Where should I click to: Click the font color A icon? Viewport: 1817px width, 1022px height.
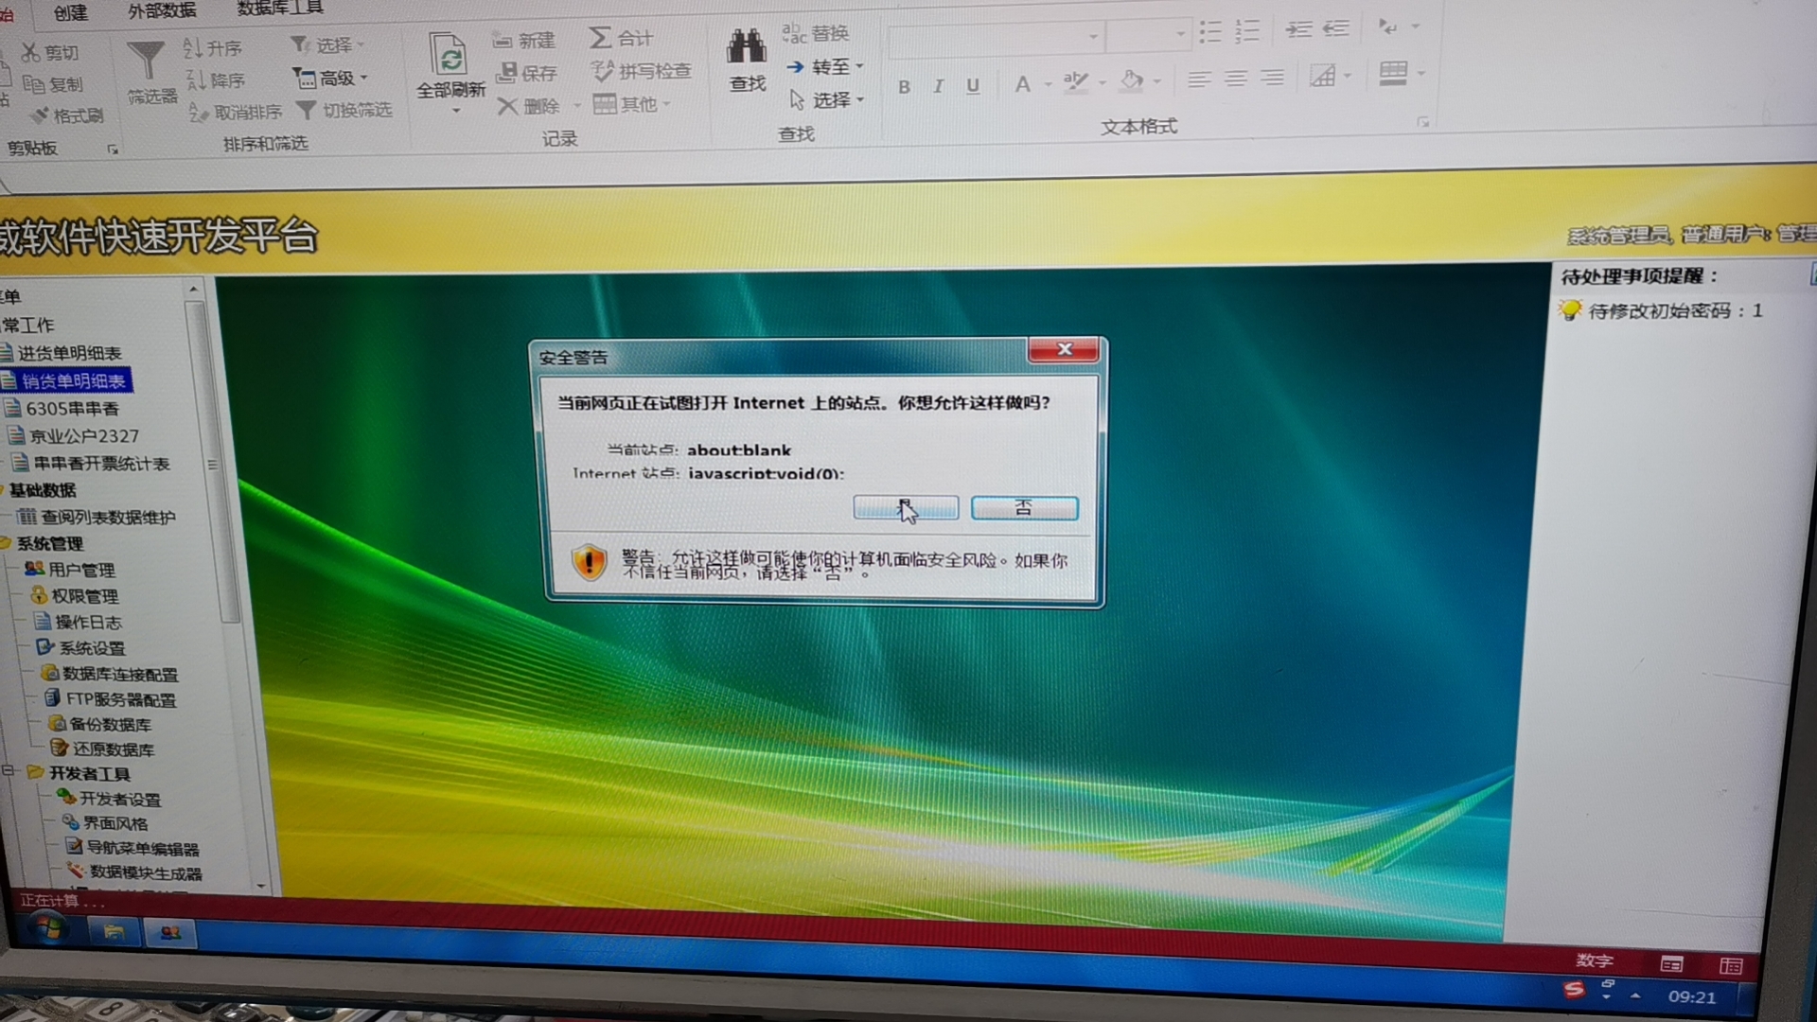tap(1023, 84)
